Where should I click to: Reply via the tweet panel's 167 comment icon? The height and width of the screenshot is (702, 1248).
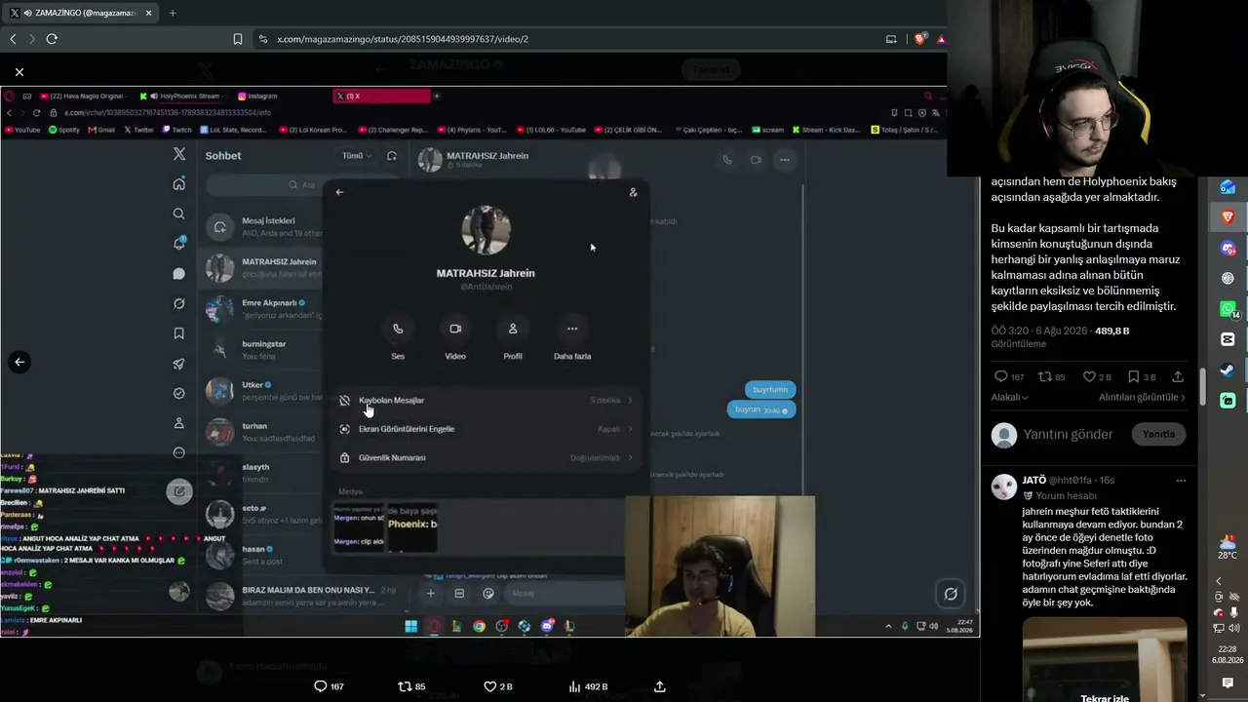[1009, 376]
